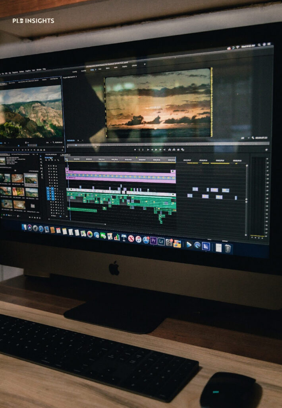
Task: Open Comparison View in Program monitor
Action: coord(183,150)
